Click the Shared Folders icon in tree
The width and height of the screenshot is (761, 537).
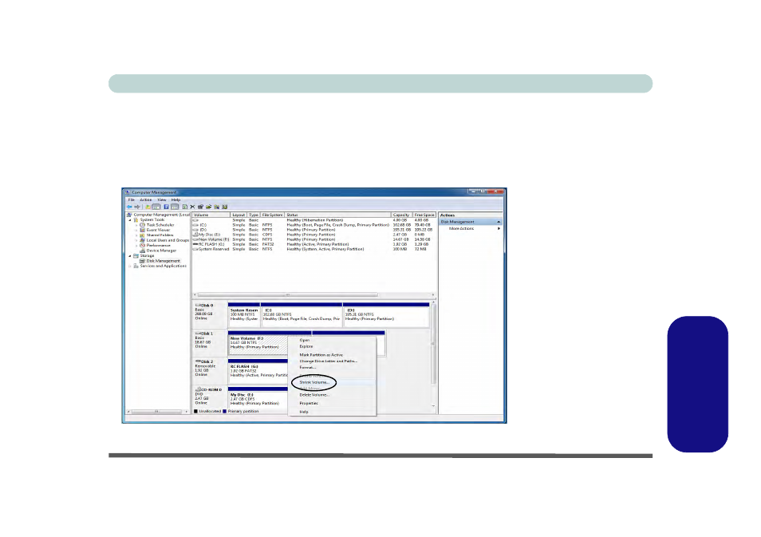pos(143,235)
